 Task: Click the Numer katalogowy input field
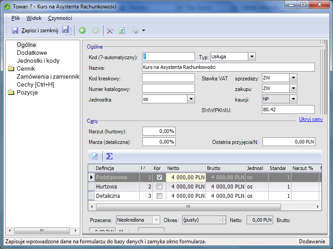168,88
